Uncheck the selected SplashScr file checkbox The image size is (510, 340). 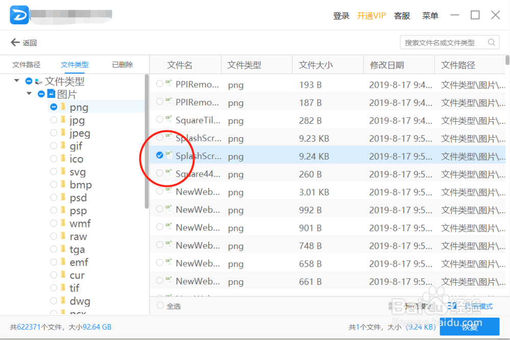point(160,156)
